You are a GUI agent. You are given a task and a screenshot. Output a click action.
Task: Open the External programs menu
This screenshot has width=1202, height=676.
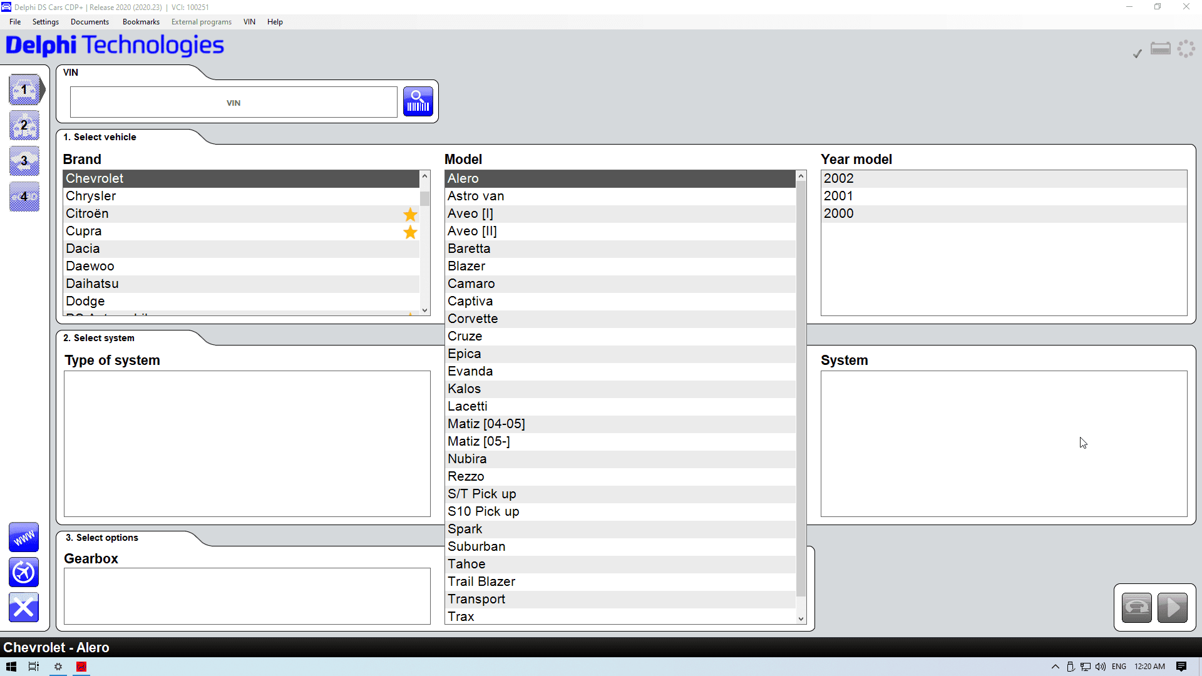click(x=201, y=21)
